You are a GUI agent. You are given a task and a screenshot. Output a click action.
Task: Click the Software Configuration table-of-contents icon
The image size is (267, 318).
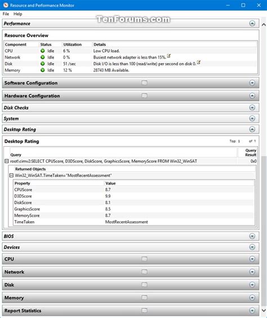[144, 83]
